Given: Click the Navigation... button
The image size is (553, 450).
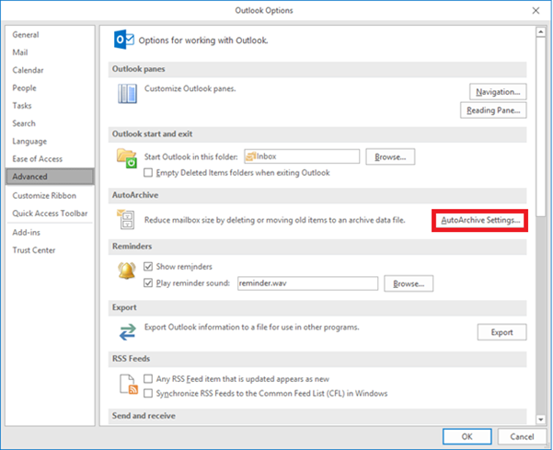Looking at the screenshot, I should click(498, 92).
